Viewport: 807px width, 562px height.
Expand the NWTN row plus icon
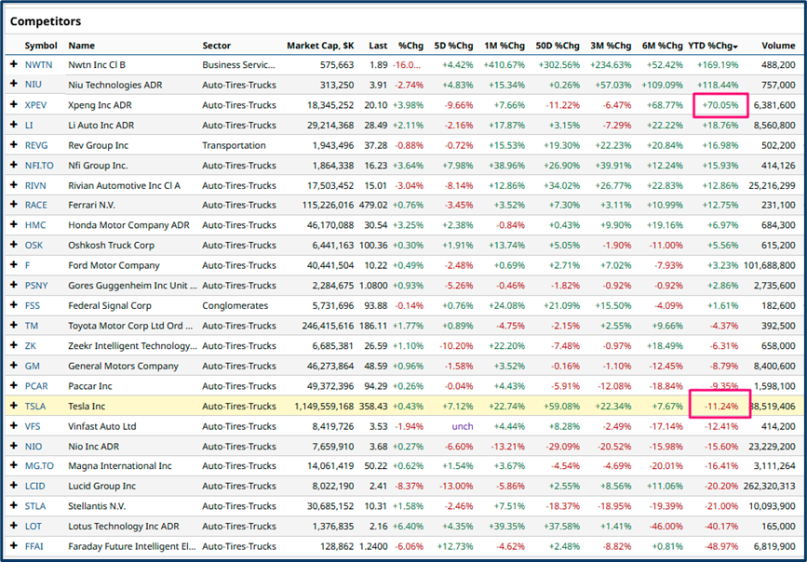click(x=13, y=65)
